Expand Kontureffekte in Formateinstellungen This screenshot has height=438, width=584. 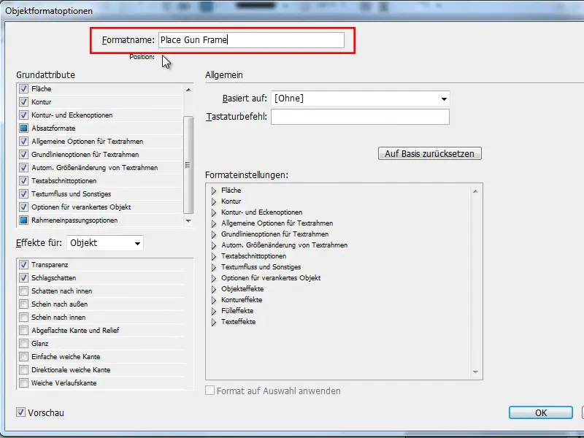(214, 300)
